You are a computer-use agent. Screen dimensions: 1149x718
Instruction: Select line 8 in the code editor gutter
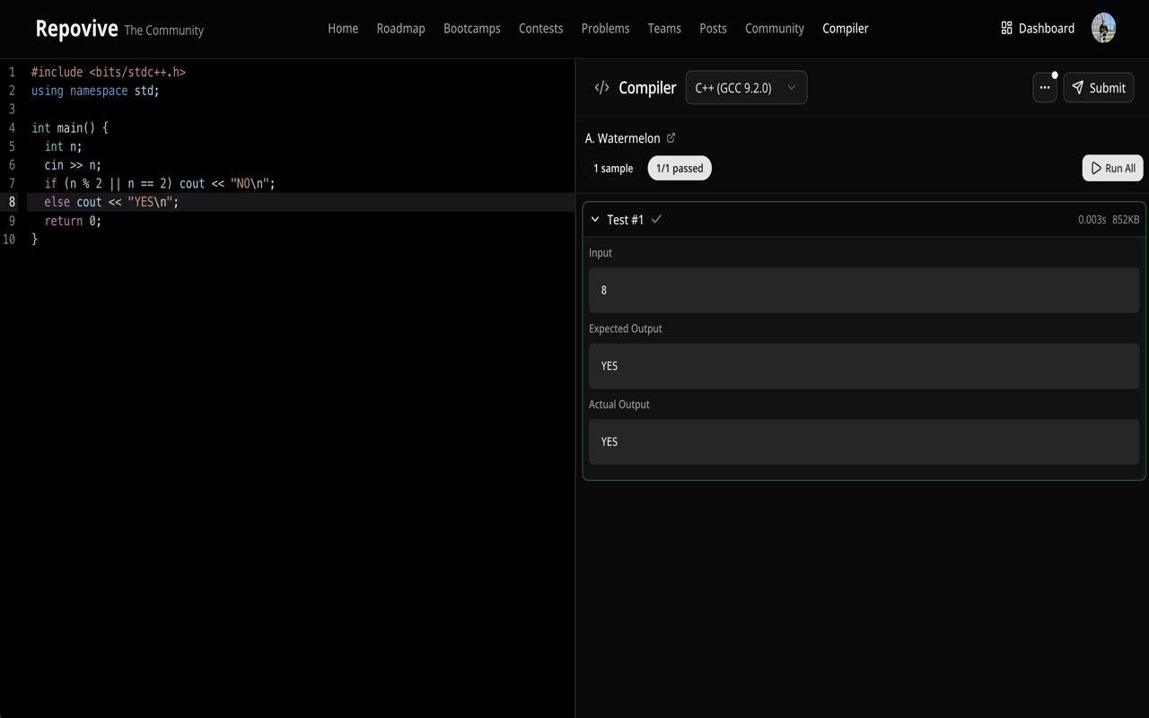click(x=12, y=202)
